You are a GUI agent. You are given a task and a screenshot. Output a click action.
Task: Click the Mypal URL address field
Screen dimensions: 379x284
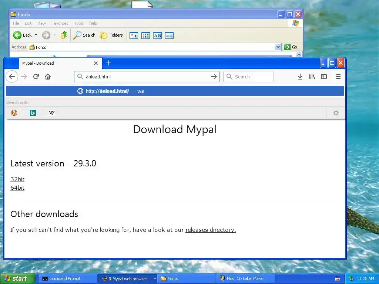146,77
